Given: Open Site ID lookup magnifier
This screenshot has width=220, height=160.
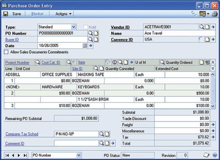Looking at the screenshot, I should click(x=96, y=68).
